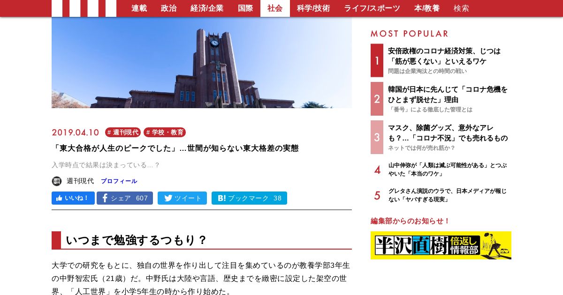Click the article hero image of Yasuda Auditorium
563x295 pixels.
pyautogui.click(x=202, y=63)
